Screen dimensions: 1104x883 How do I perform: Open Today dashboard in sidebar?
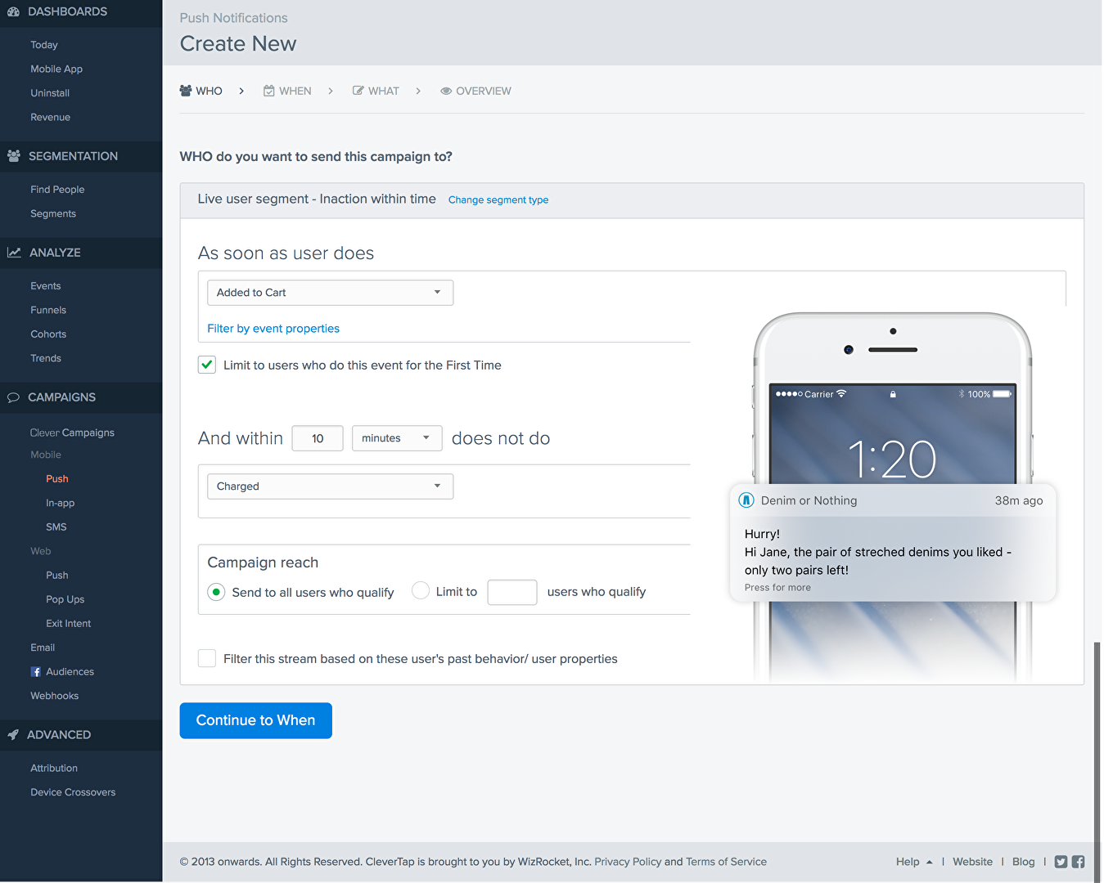(44, 45)
